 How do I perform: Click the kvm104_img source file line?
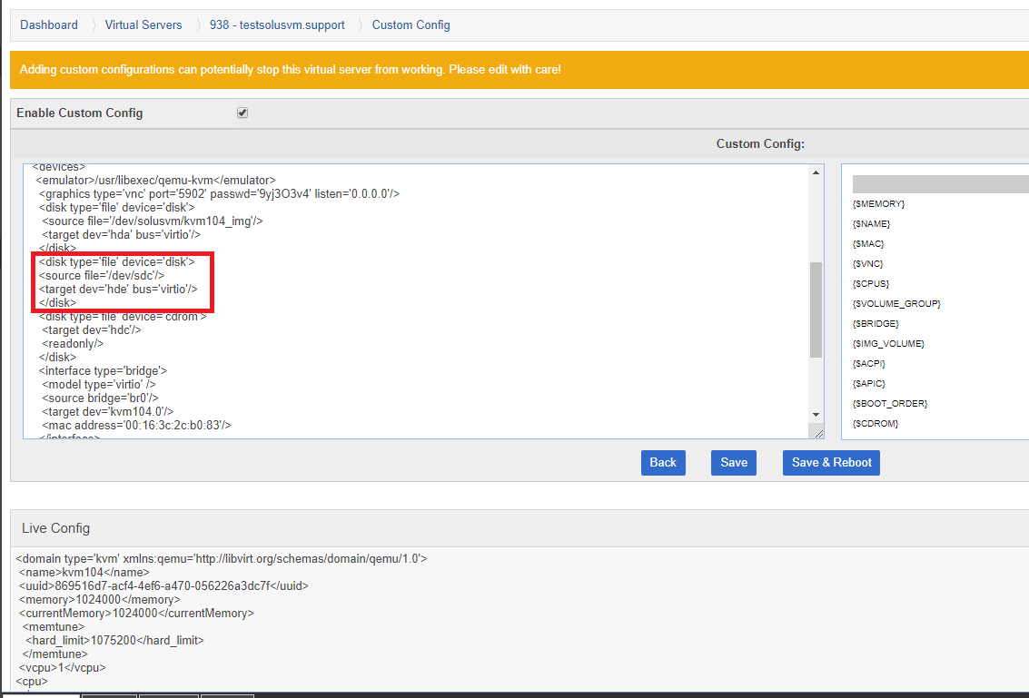tap(153, 221)
